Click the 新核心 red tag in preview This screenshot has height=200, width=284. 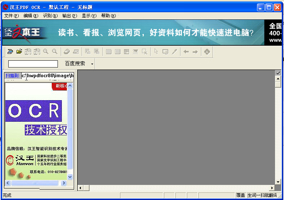(x=60, y=86)
